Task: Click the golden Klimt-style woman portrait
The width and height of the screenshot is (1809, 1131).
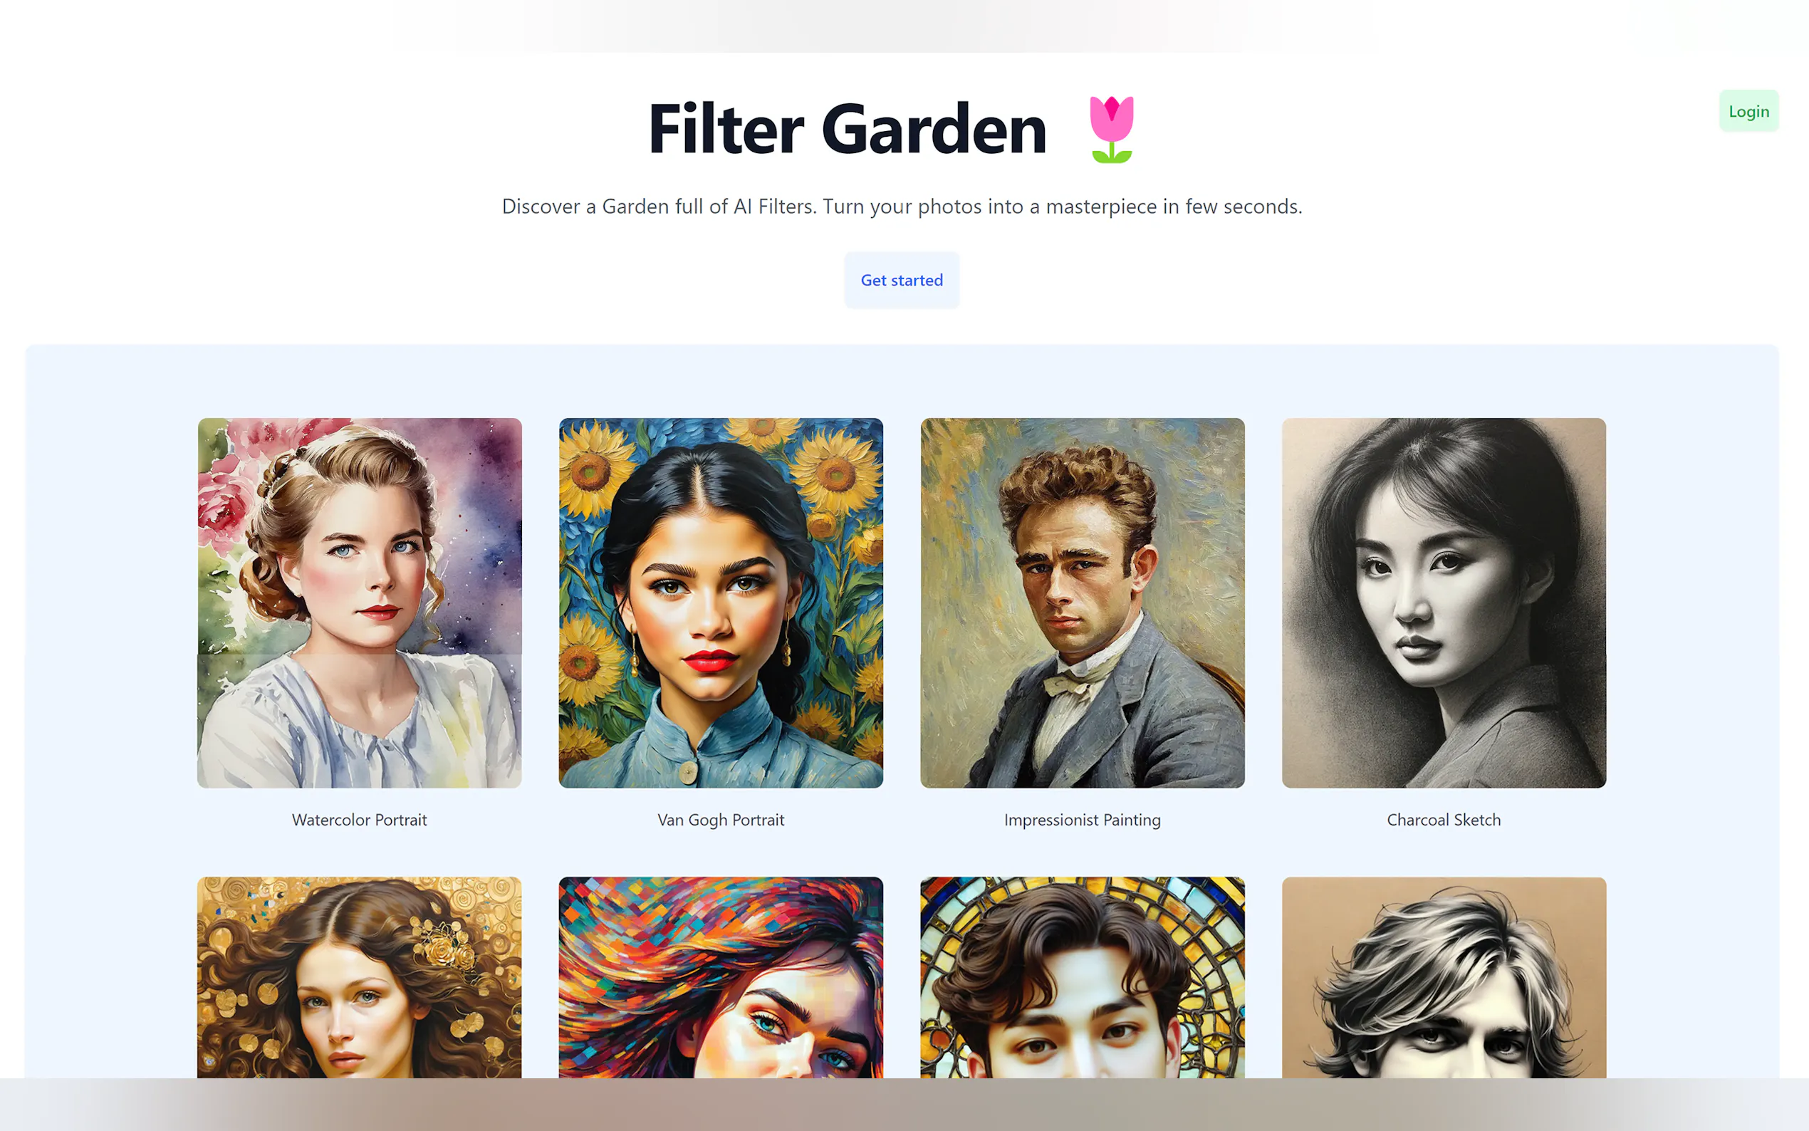Action: (x=360, y=977)
